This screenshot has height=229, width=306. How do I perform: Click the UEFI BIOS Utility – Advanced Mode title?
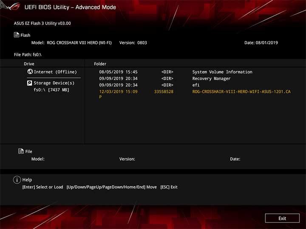[x=70, y=7]
